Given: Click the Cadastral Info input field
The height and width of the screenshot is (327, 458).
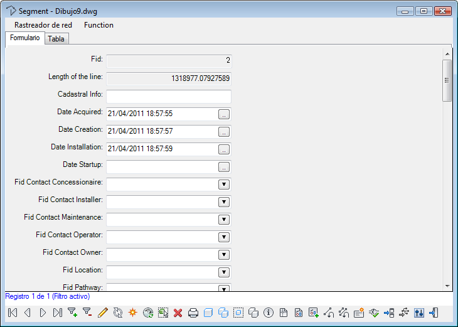Looking at the screenshot, I should click(169, 97).
